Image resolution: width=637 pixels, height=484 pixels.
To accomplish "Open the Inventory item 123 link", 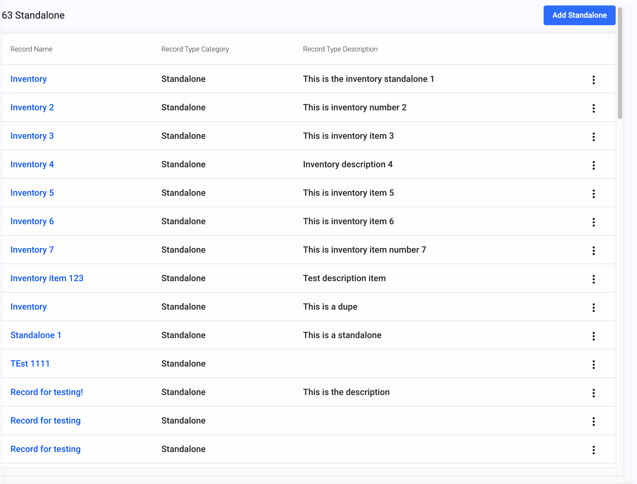I will click(47, 278).
